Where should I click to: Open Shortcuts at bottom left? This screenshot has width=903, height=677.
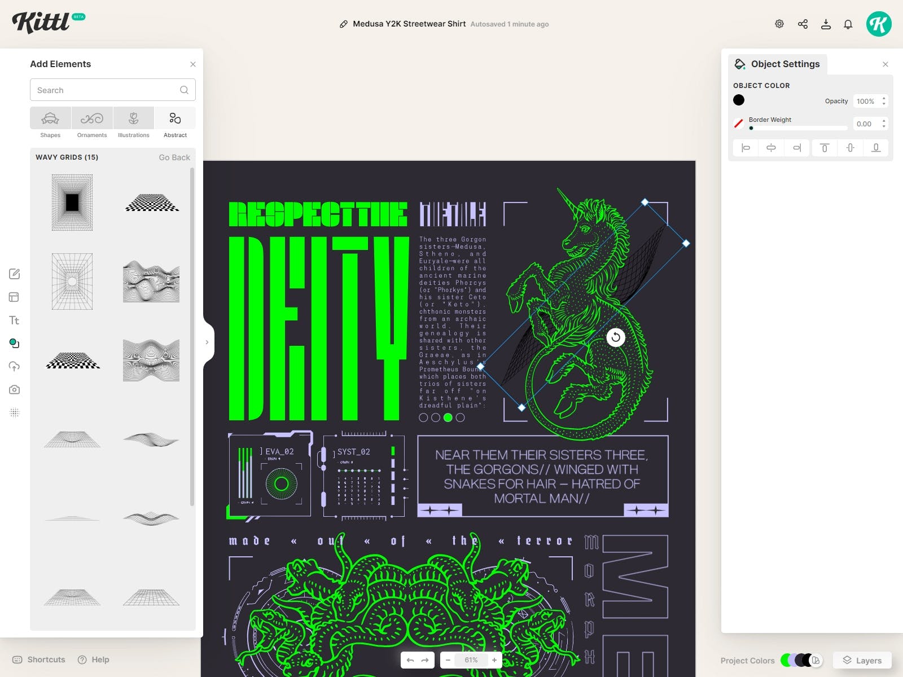coord(39,660)
